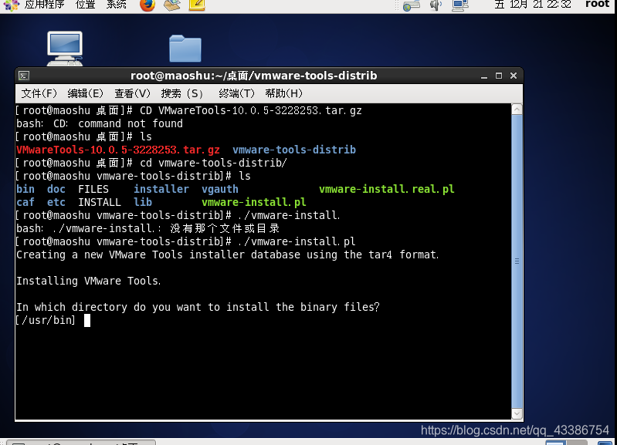Select the Computer desktop icon
The width and height of the screenshot is (617, 445).
[65, 49]
